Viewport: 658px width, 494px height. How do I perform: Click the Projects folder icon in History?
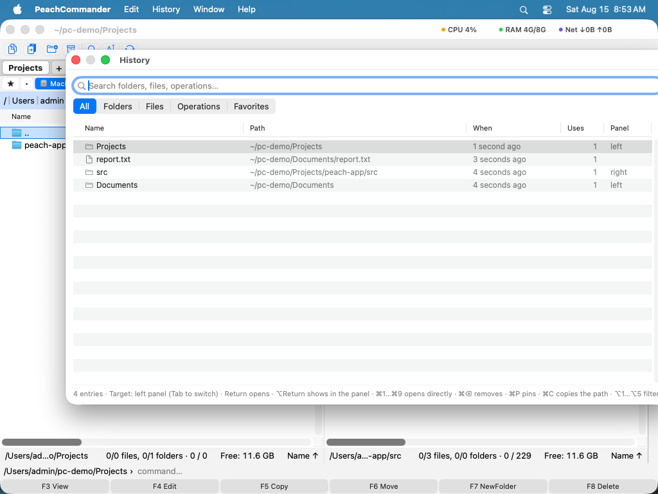point(89,146)
